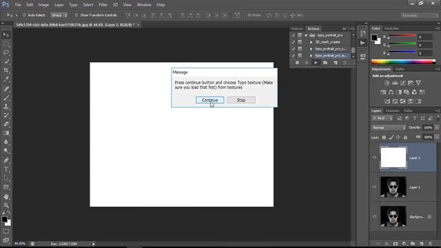Add Levels adjustment
Image resolution: width=441 pixels, height=248 pixels.
coord(395,83)
